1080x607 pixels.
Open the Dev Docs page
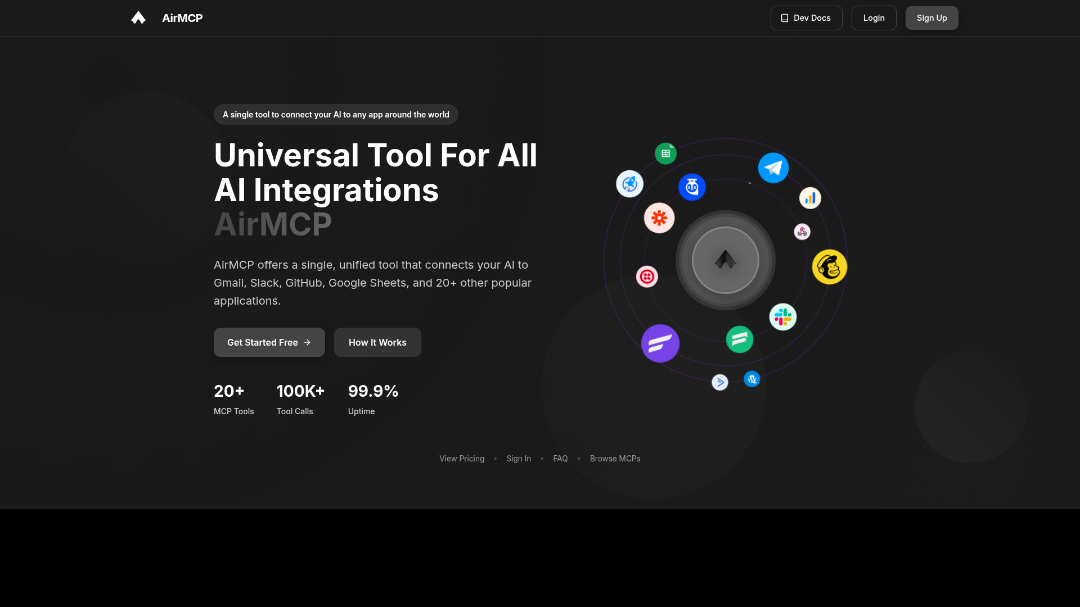click(x=805, y=18)
